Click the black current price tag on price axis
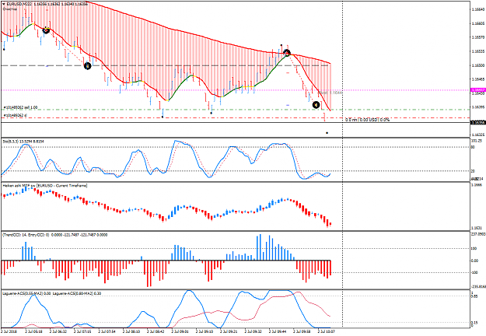 [477, 123]
